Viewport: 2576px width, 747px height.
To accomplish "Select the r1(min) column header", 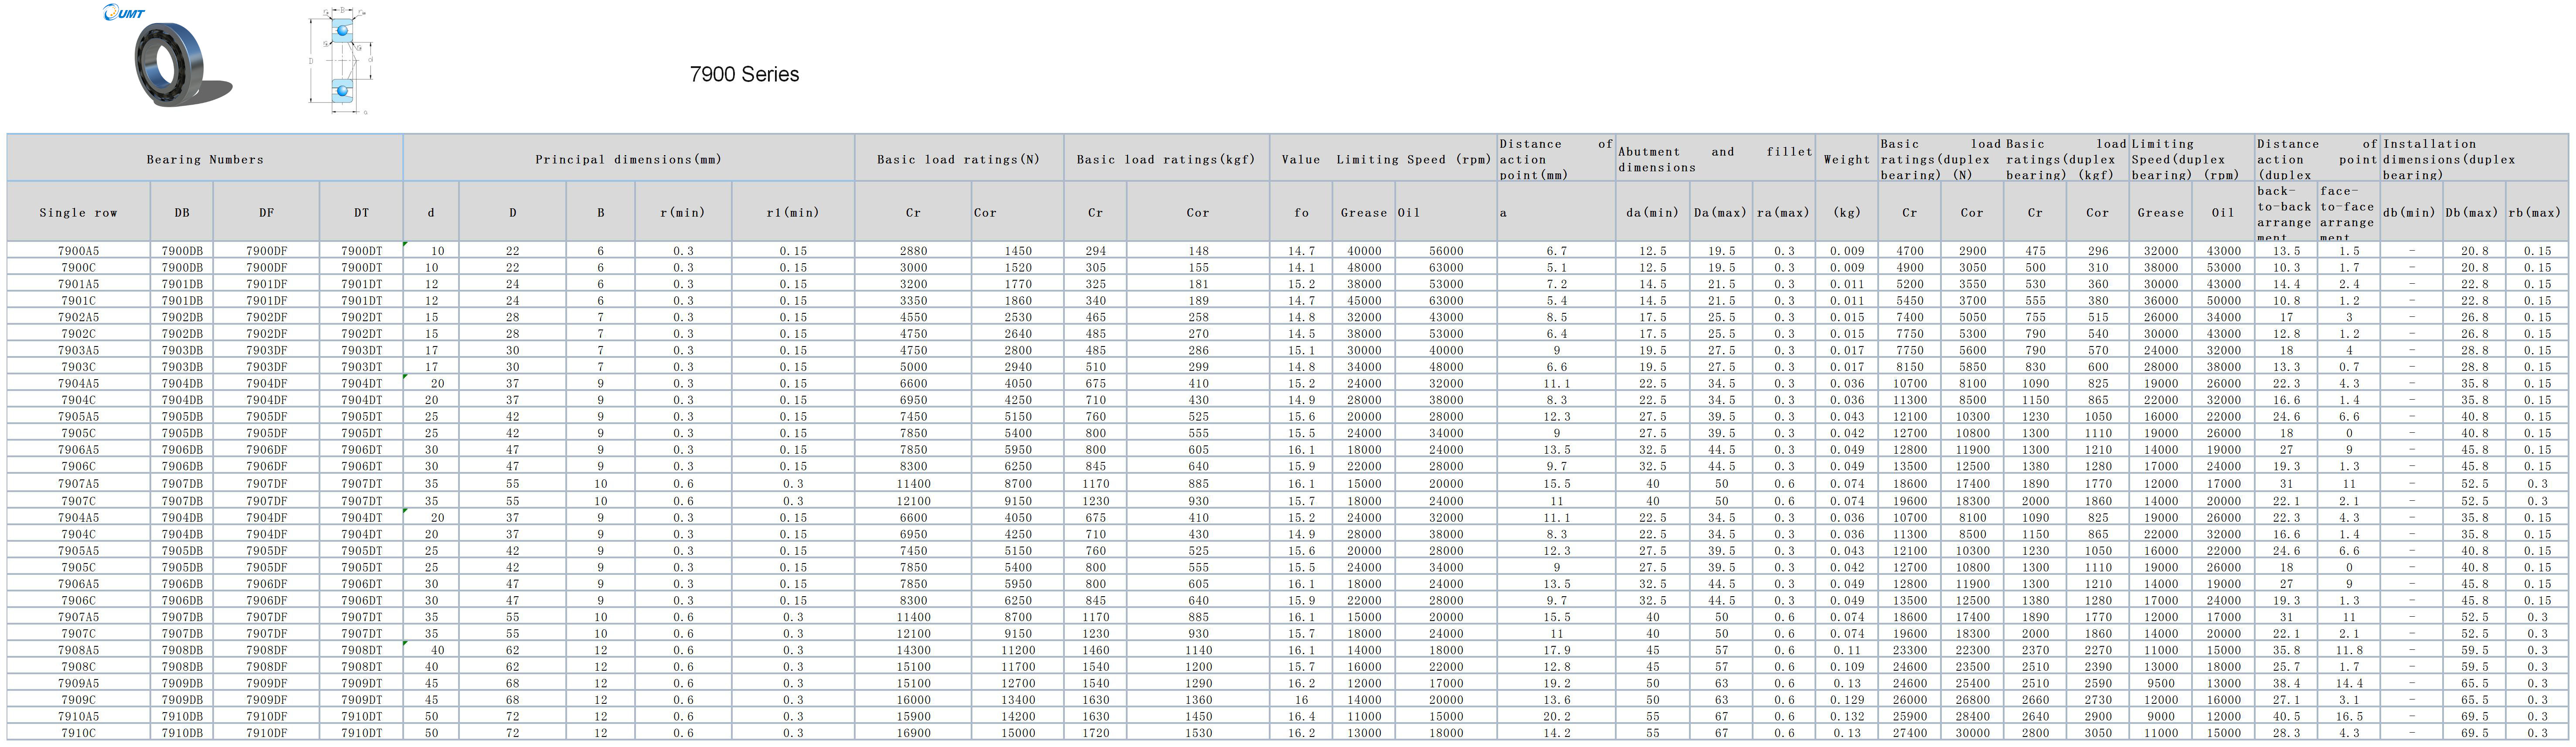I will [x=792, y=212].
